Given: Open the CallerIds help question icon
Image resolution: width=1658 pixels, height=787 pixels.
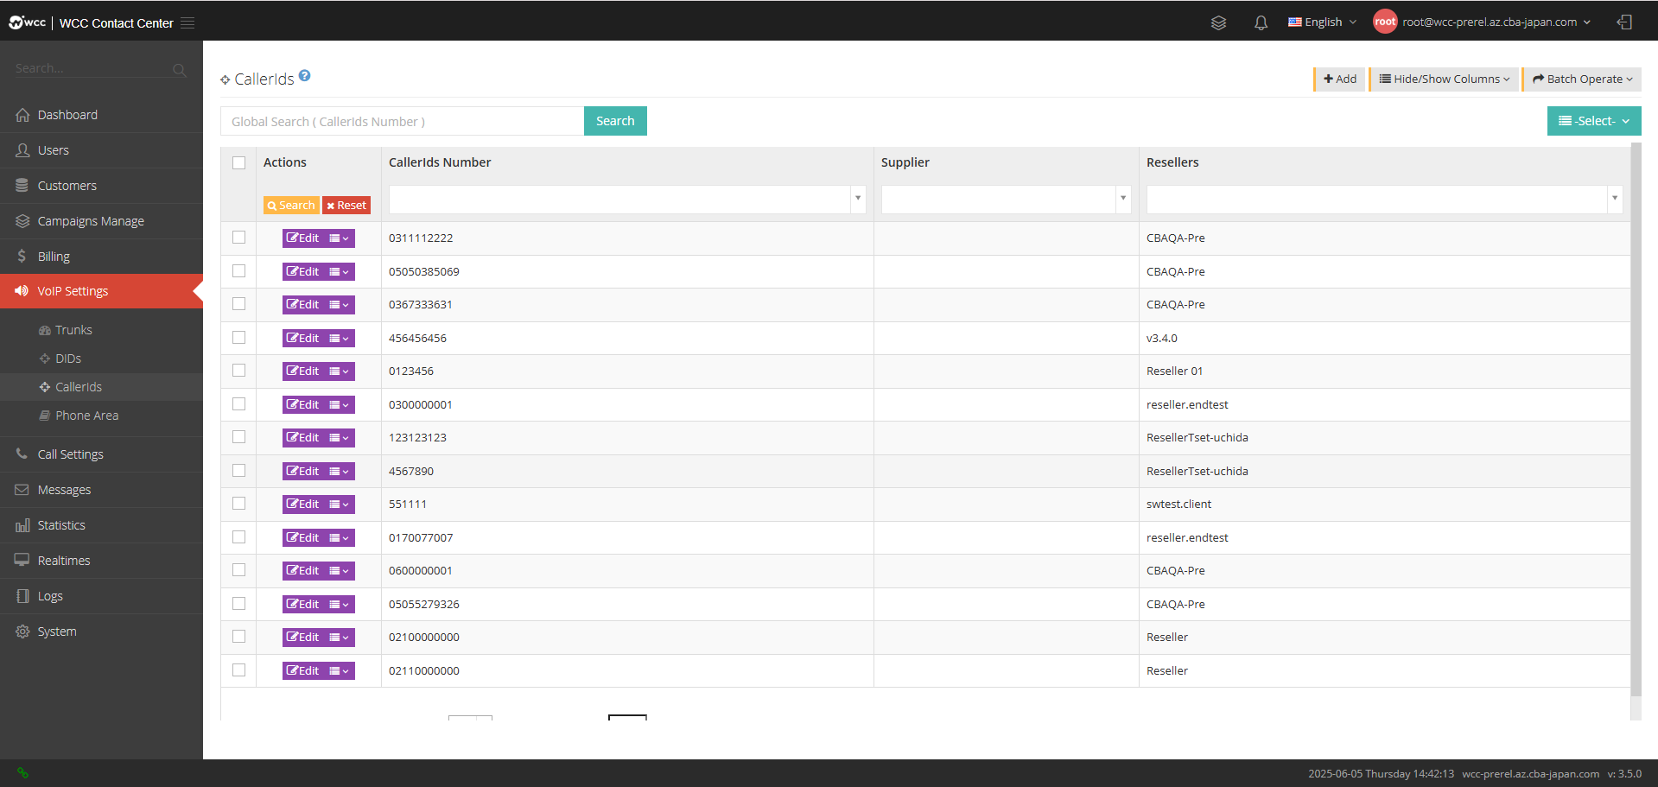Looking at the screenshot, I should click(x=305, y=76).
